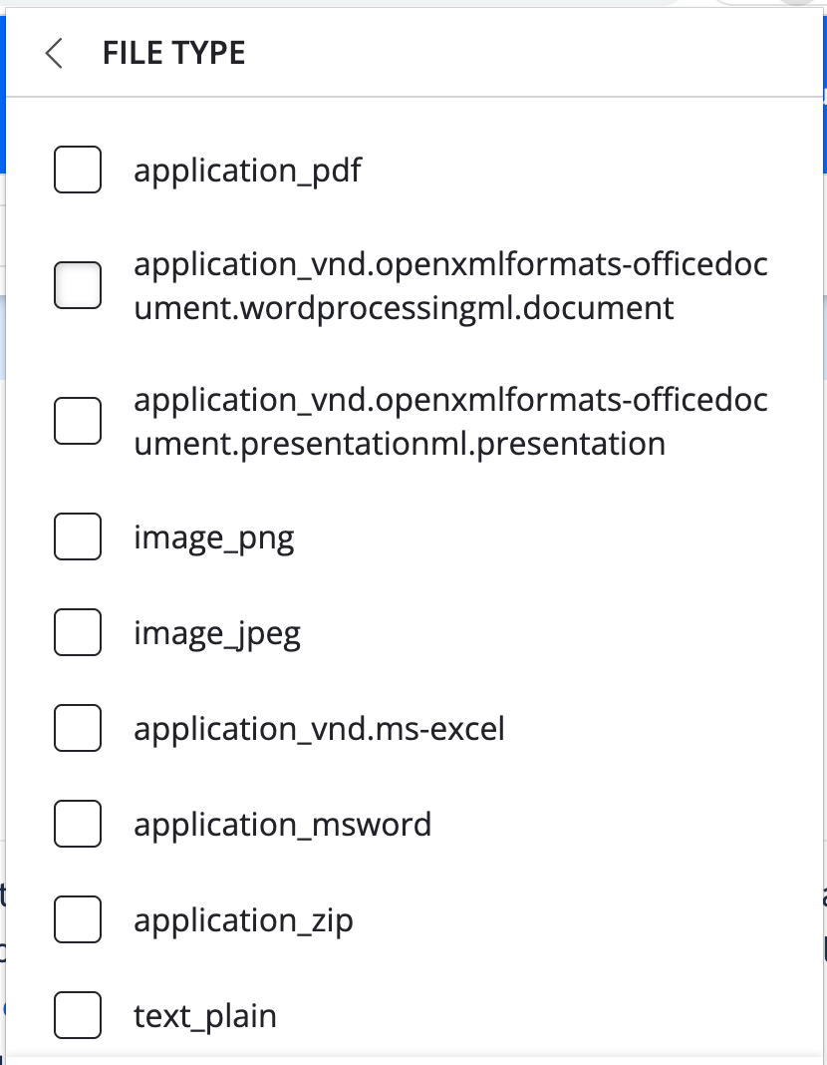
Task: Click the back arrow to leave FILE TYPE
Action: [54, 53]
